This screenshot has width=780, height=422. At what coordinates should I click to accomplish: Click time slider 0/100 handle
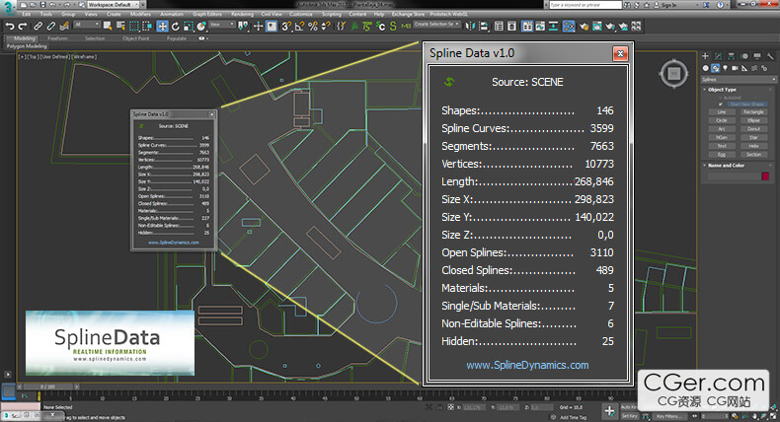48,387
